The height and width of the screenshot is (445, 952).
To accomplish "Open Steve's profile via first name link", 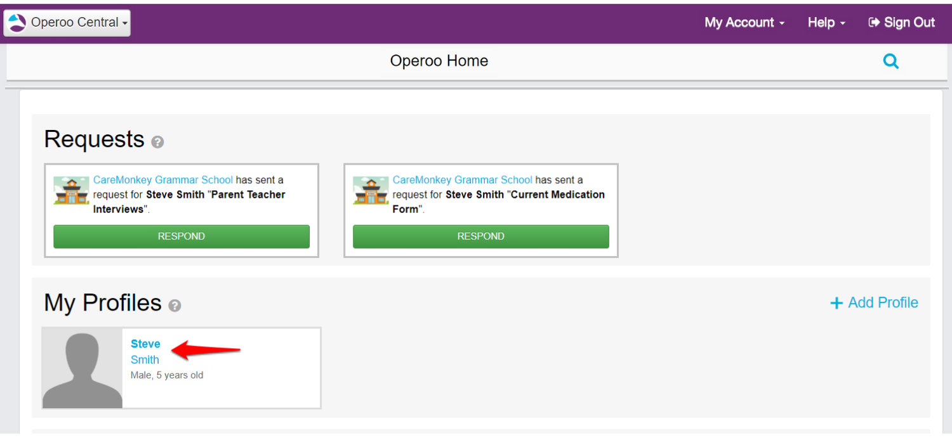I will tap(145, 344).
